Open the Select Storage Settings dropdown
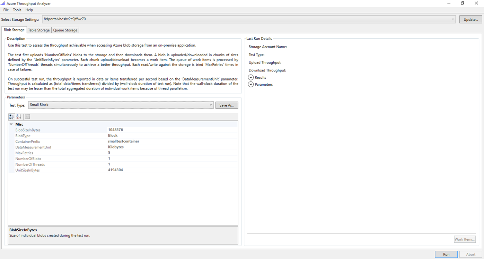 pos(249,19)
